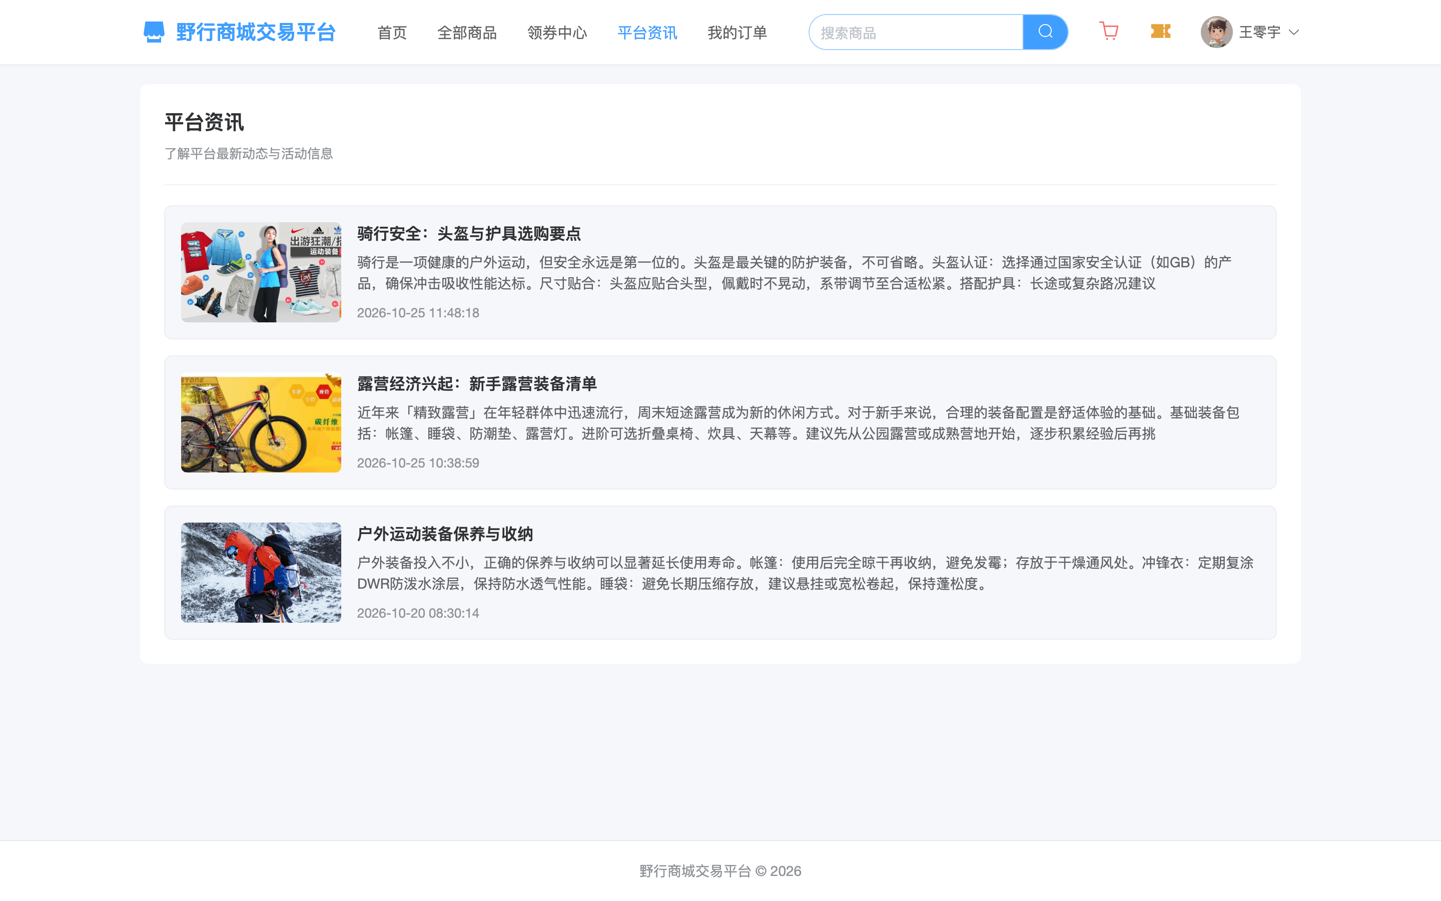Click the username 王零宇
The image size is (1441, 901).
pyautogui.click(x=1259, y=32)
